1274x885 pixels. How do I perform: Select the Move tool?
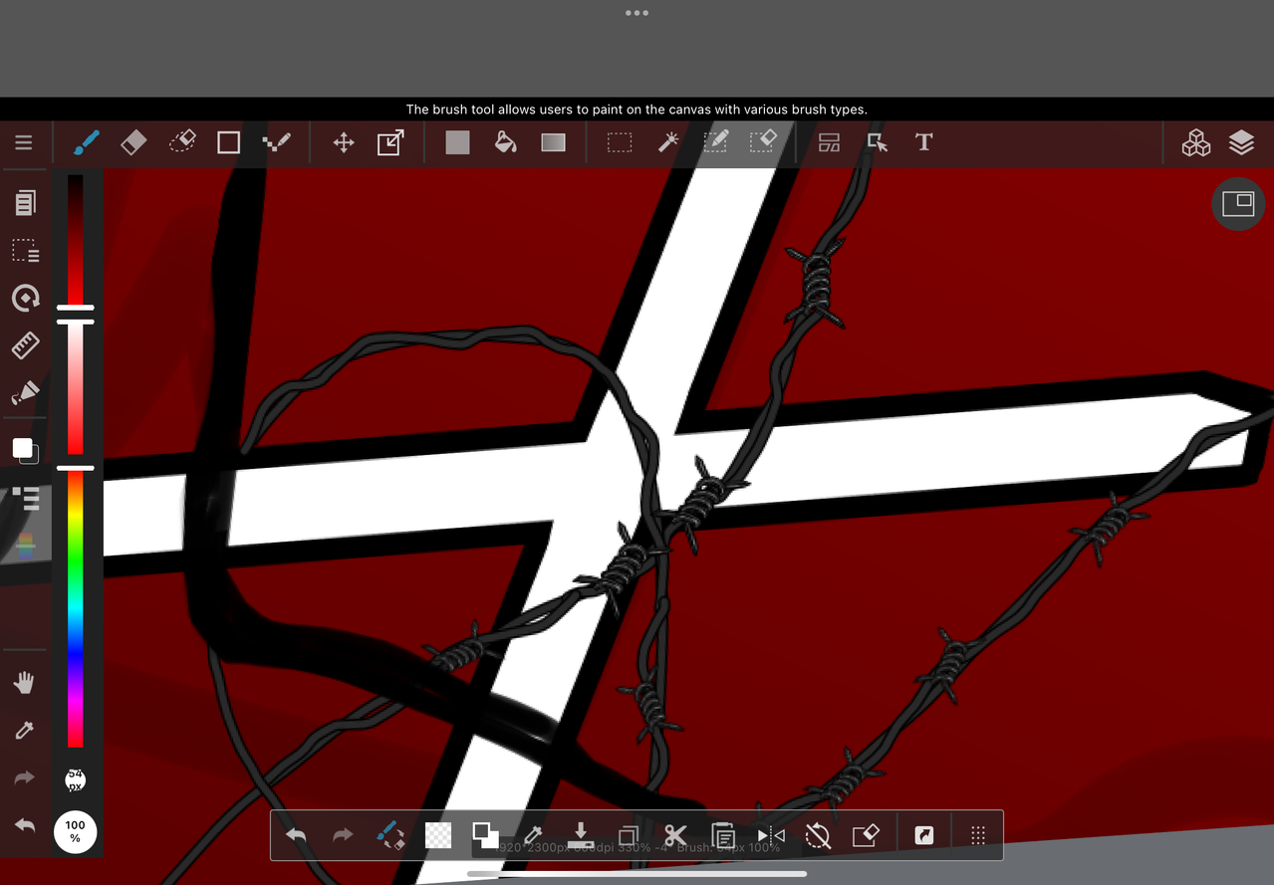344,142
